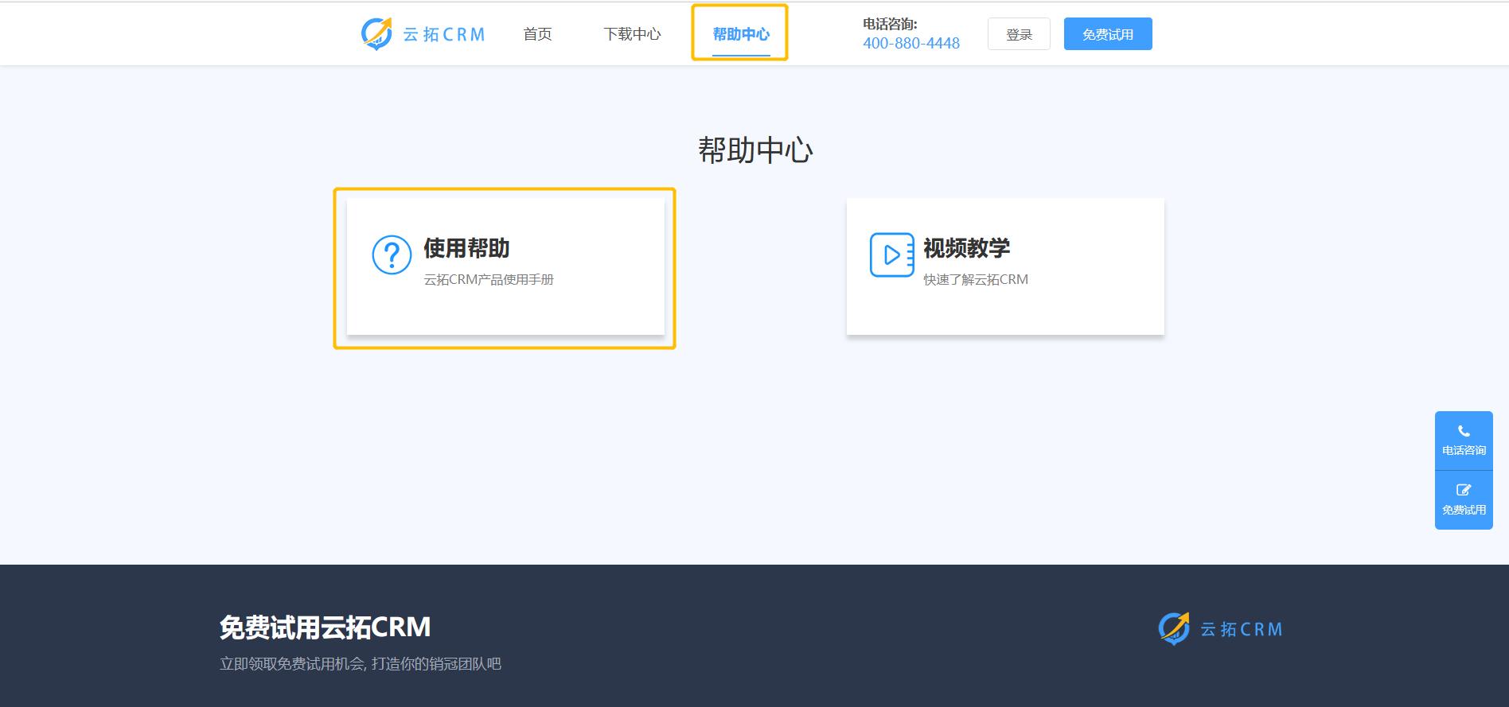Click the floating 电话咨询 label
The height and width of the screenshot is (707, 1509).
tap(1464, 450)
